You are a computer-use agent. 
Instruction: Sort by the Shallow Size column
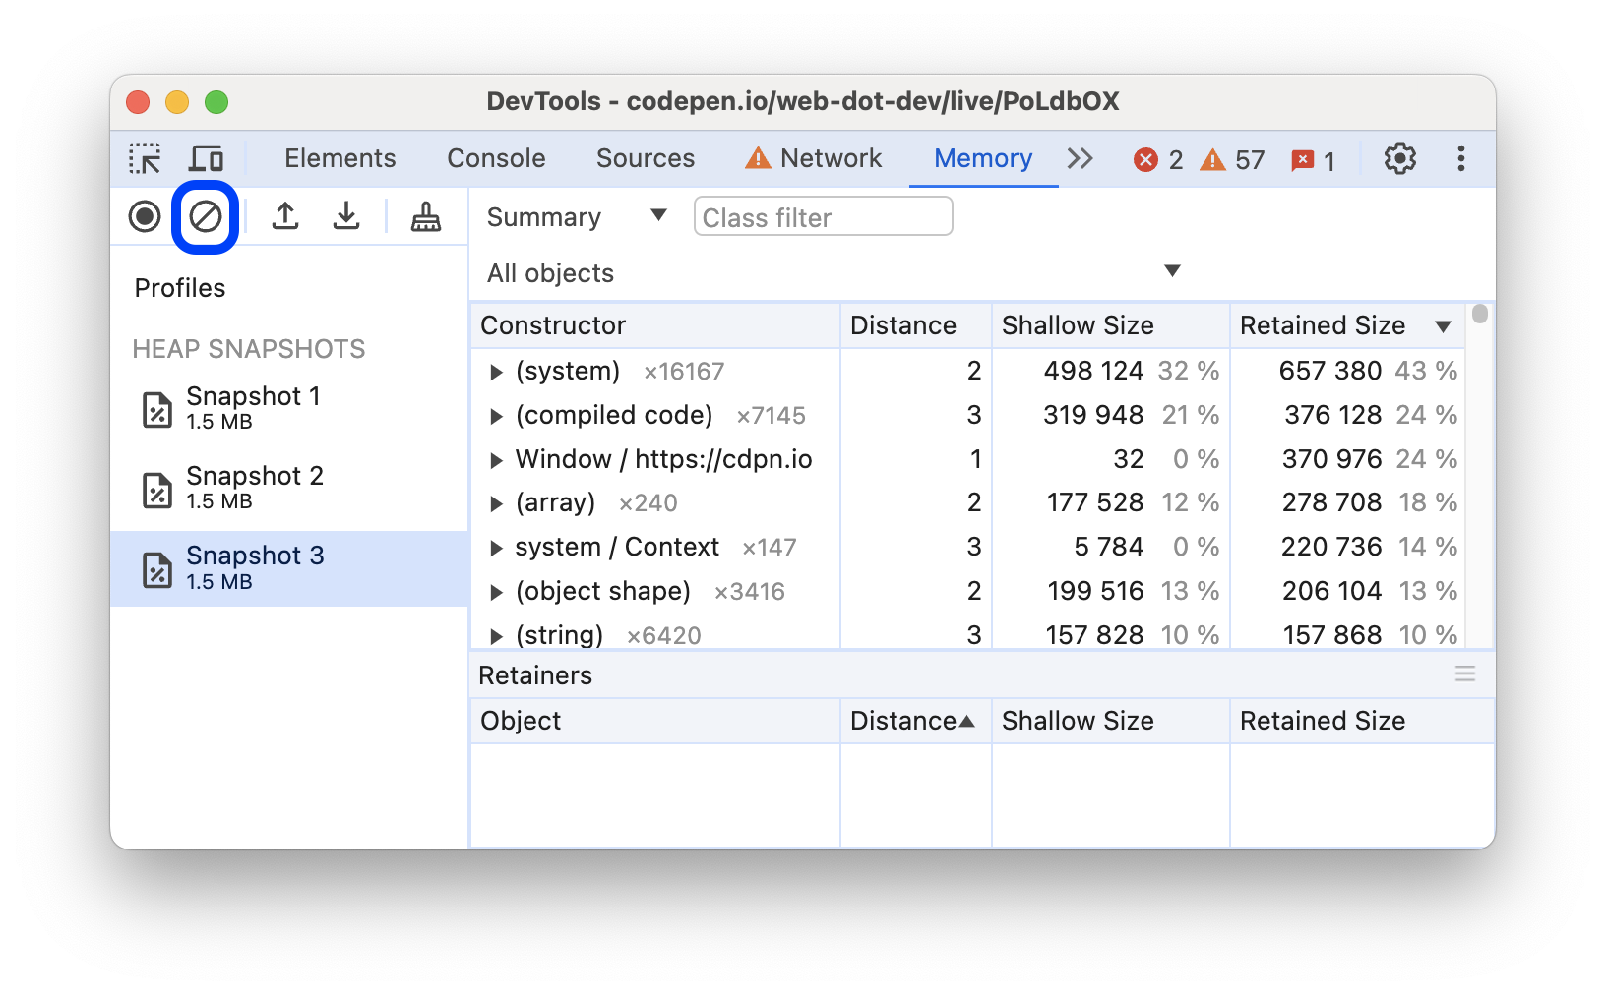(1078, 324)
